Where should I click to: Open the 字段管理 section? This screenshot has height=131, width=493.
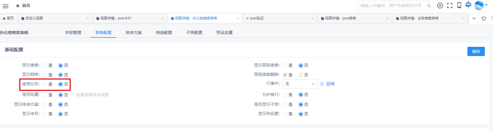click(x=73, y=33)
